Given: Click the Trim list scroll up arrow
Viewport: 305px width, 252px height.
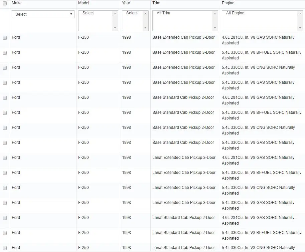Looking at the screenshot, I should pyautogui.click(x=215, y=14).
